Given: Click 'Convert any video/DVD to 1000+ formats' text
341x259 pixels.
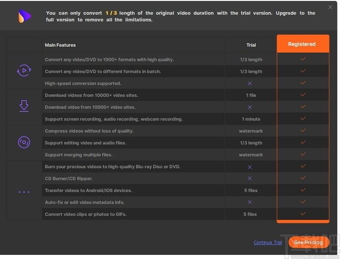Looking at the screenshot, I should coord(110,60).
